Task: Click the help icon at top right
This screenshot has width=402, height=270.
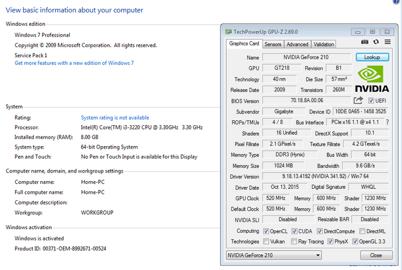Action: coord(396,1)
